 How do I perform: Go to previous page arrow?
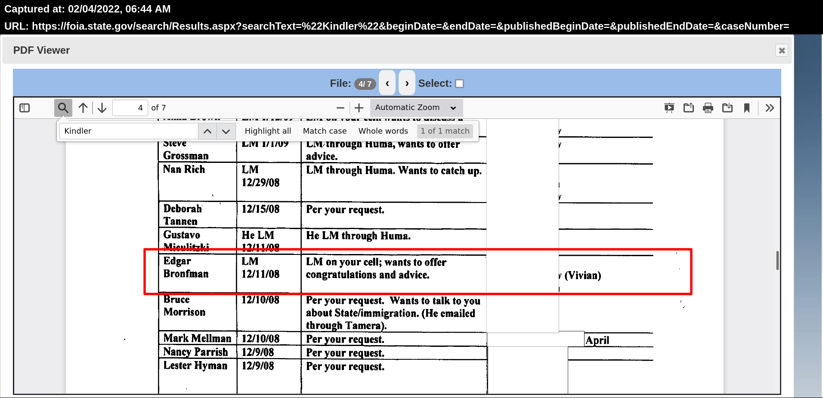[83, 108]
